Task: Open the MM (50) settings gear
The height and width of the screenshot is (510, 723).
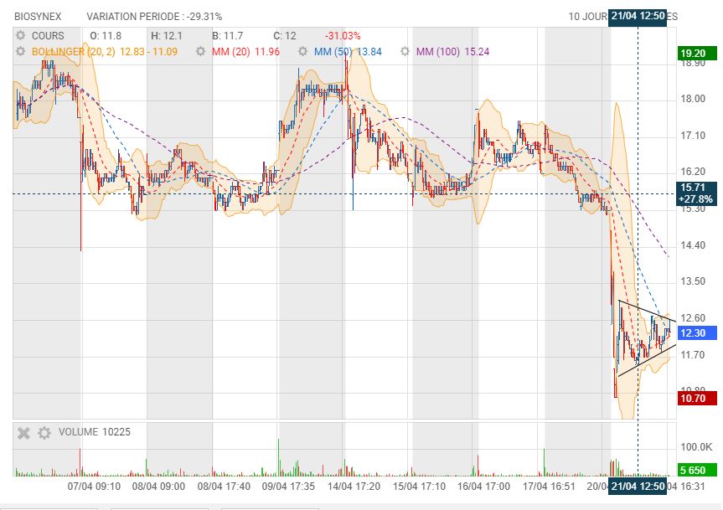Action: (302, 51)
